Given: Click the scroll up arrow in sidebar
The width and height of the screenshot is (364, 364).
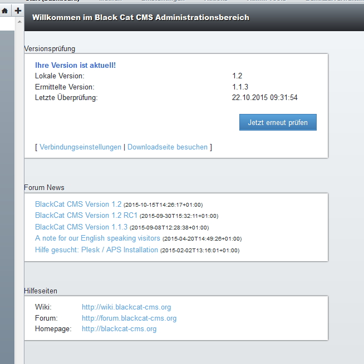Looking at the screenshot, I should coord(21,22).
